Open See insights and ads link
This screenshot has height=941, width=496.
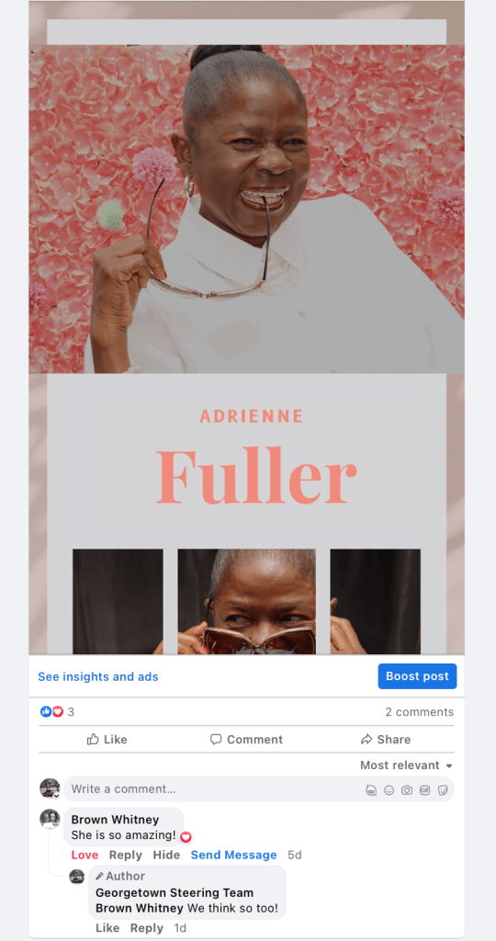click(98, 677)
